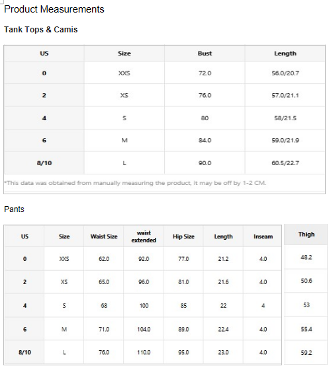
Task: Click the 48.2 thigh value
Action: click(x=306, y=257)
